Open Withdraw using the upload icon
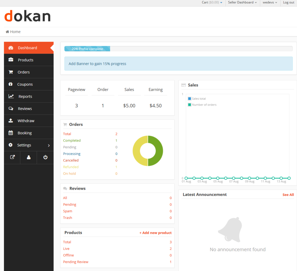 click(11, 121)
